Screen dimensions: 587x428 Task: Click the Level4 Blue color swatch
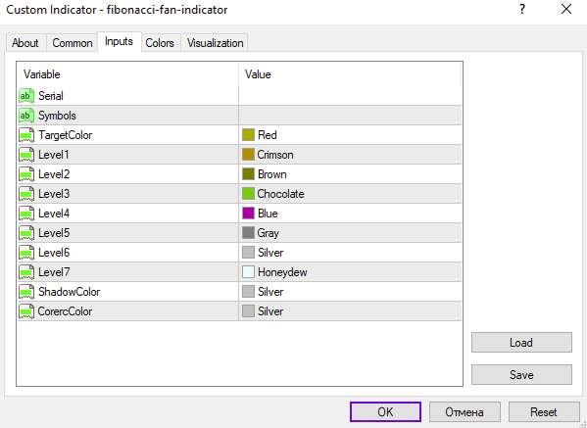(249, 214)
